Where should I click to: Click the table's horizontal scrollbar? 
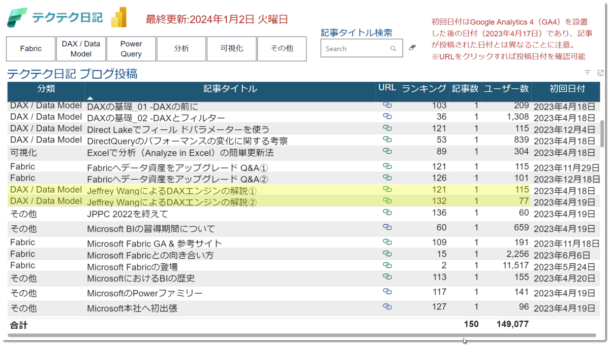pyautogui.click(x=302, y=335)
